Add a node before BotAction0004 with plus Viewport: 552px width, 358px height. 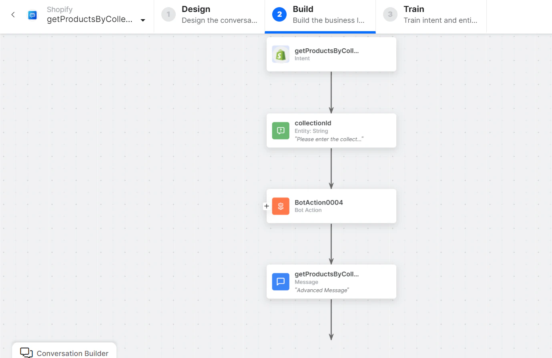267,206
